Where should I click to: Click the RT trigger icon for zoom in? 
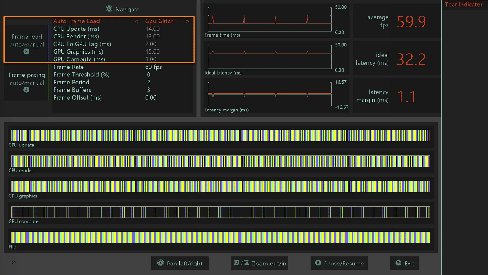point(246,263)
